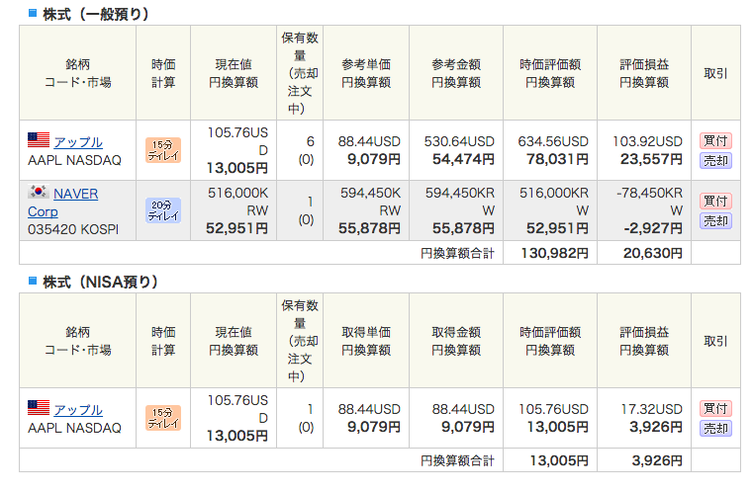Screen dimensions: 753x493
Task: Click the -2,927円 loss value
Action: coord(653,228)
